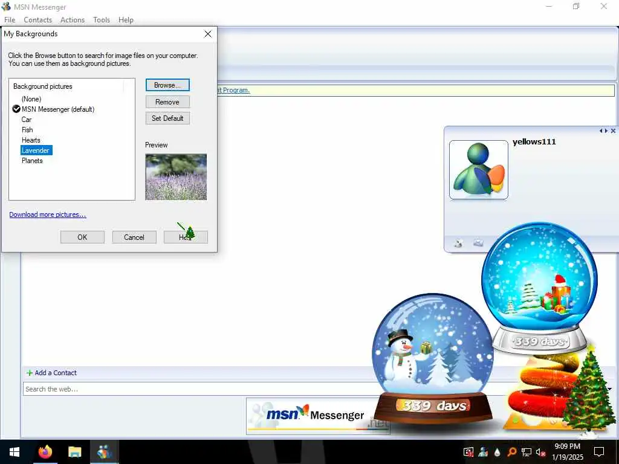This screenshot has height=464, width=619.
Task: Open network status tray icon
Action: coord(527,452)
